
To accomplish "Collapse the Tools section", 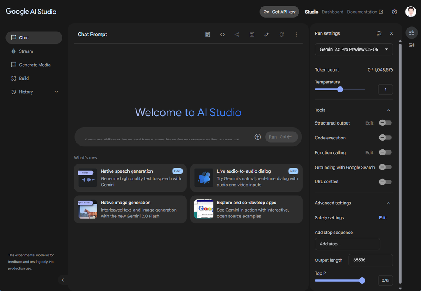I will [x=389, y=110].
